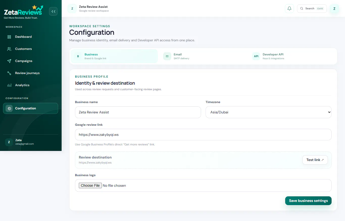This screenshot has height=221, width=345.
Task: Click the Test link button
Action: (315, 160)
